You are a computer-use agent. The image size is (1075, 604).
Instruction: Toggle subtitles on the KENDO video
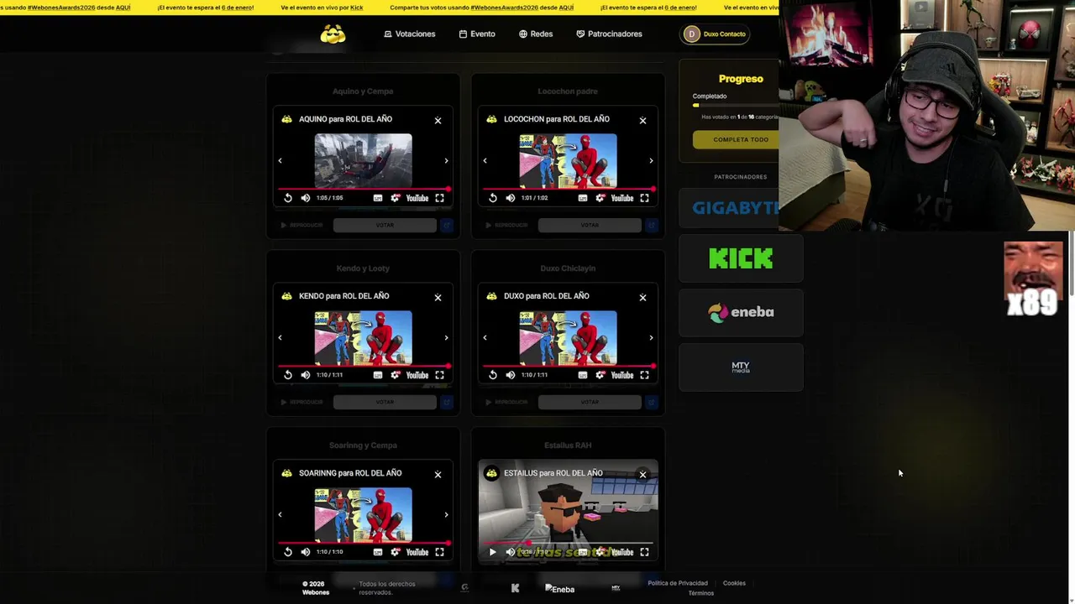(378, 375)
